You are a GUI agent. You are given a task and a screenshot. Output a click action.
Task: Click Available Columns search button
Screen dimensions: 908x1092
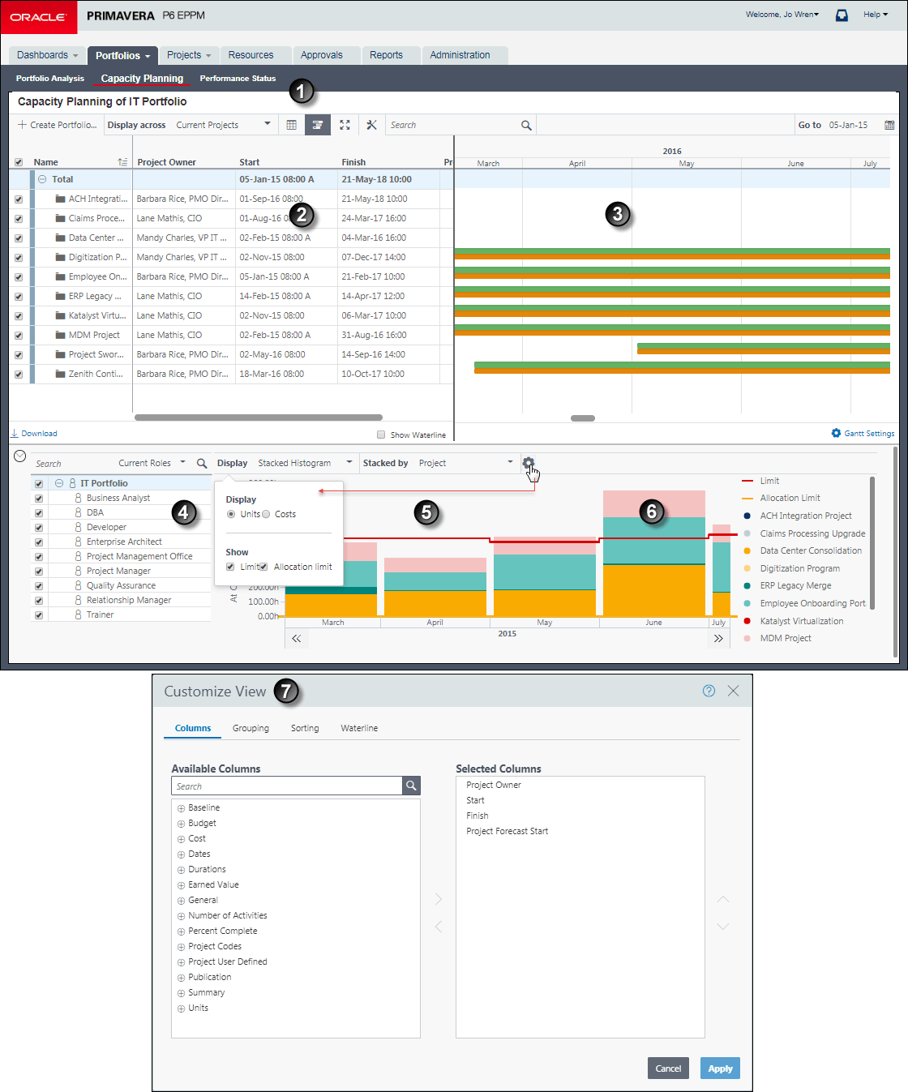[411, 786]
